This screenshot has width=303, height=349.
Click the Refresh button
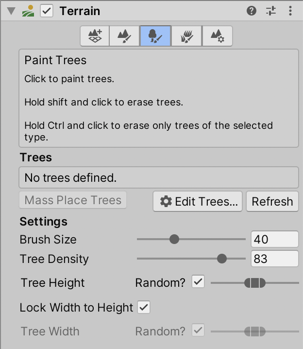tap(272, 201)
